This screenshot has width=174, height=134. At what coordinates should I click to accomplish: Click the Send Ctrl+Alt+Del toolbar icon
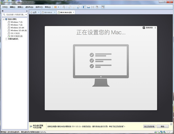64,7
